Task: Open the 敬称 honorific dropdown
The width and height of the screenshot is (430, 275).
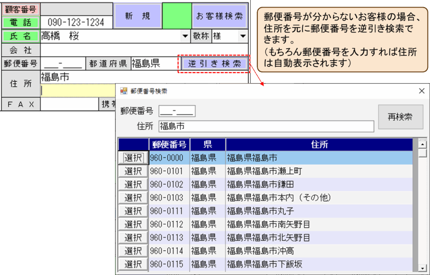Action: click(243, 37)
